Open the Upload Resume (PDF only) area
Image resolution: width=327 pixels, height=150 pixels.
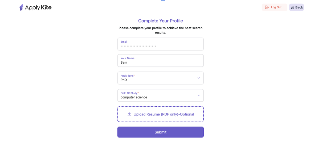click(x=161, y=114)
